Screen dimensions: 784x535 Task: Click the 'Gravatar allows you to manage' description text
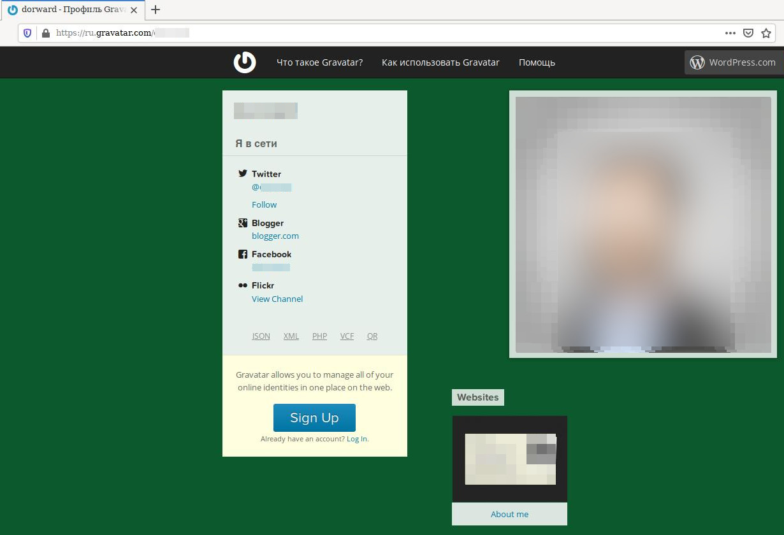315,381
